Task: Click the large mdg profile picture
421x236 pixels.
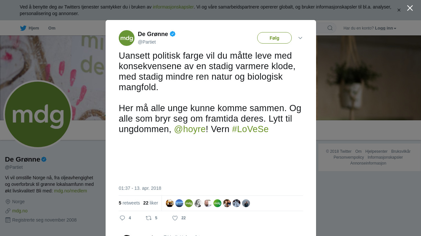Action: pyautogui.click(x=38, y=114)
